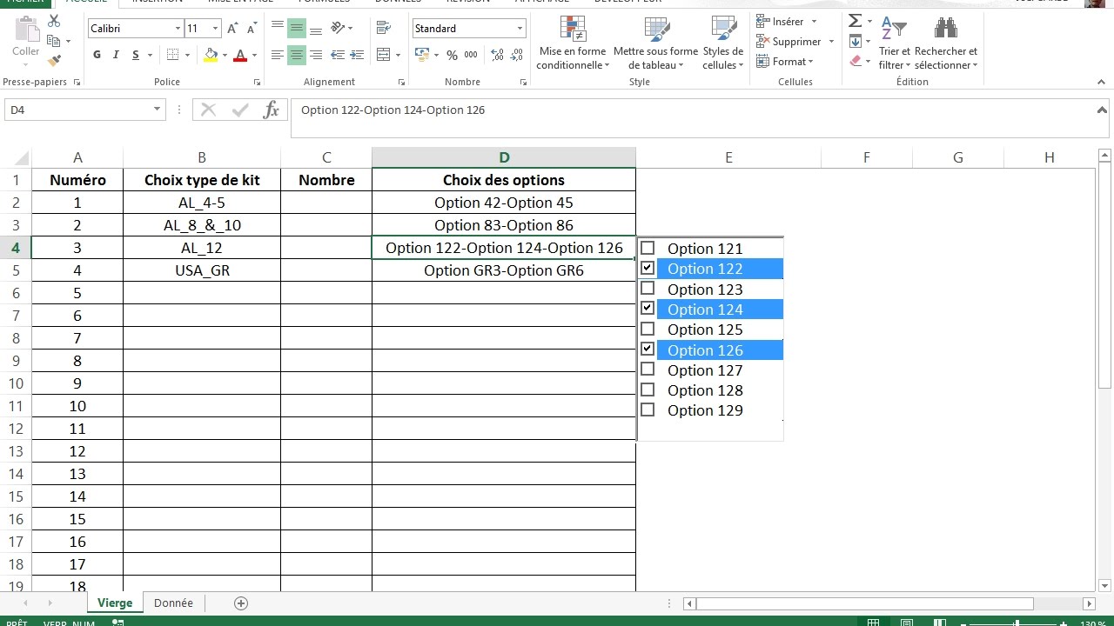
Task: Click the decrease decimal icon
Action: (517, 55)
